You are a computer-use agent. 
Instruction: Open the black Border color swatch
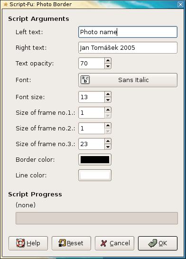(95, 159)
